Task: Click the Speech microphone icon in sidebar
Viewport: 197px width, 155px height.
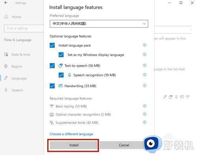Action: (6, 90)
